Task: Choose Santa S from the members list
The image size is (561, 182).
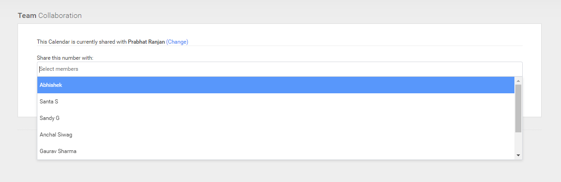Action: pyautogui.click(x=276, y=102)
